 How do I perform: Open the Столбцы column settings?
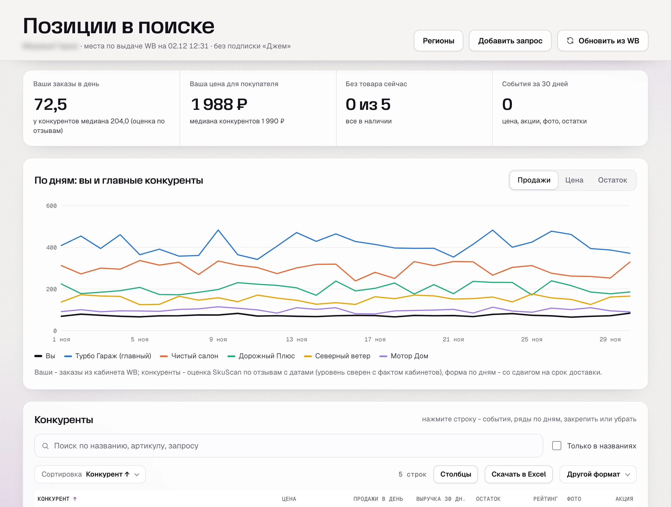point(456,474)
